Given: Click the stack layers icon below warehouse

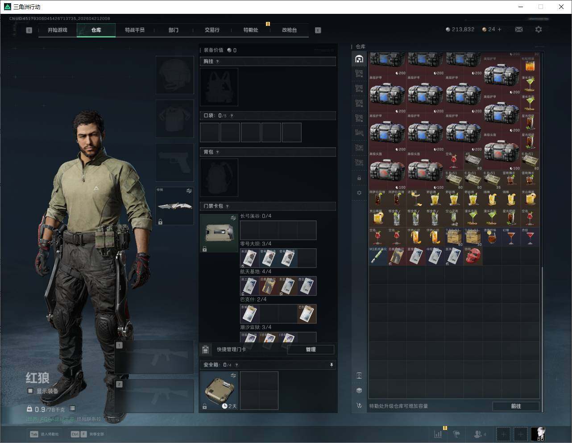Looking at the screenshot, I should click(359, 390).
